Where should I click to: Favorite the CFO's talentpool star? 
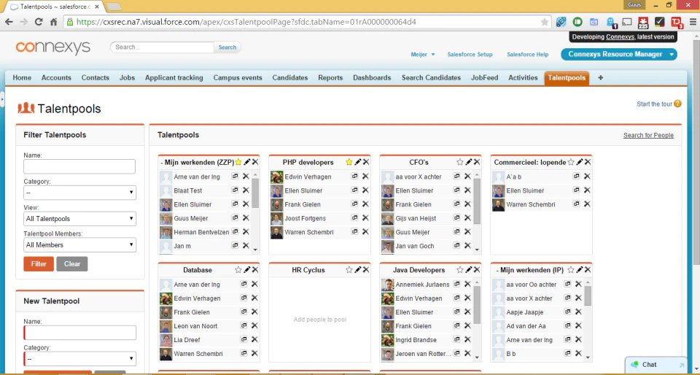[x=460, y=162]
